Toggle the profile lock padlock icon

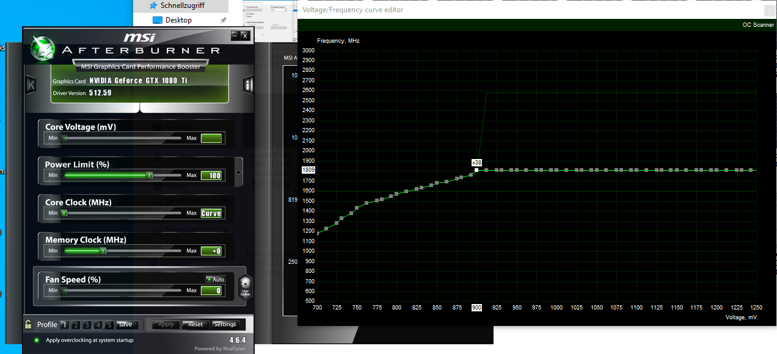pos(28,324)
